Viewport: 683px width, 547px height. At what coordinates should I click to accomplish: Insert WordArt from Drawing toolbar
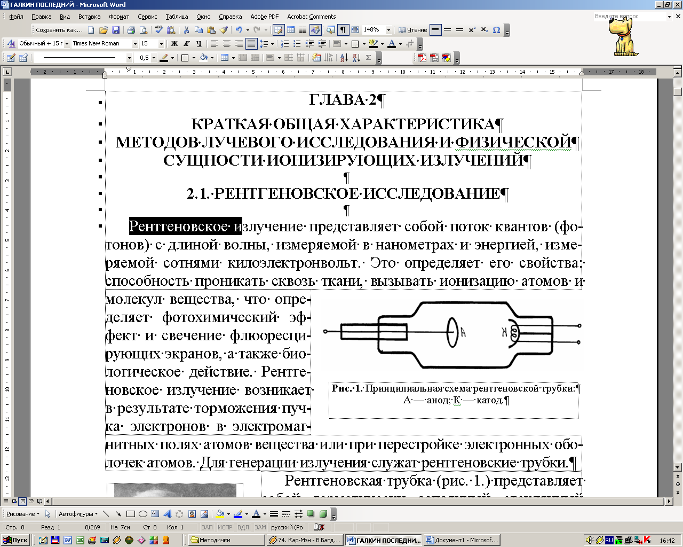point(167,514)
